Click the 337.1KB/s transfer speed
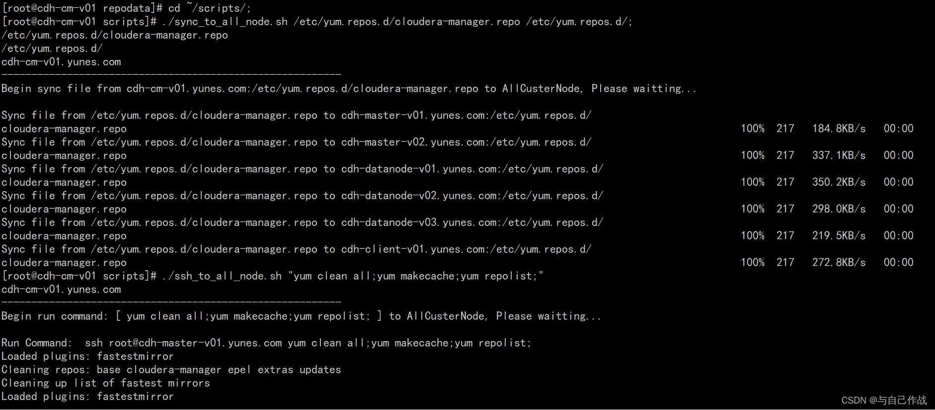 839,155
